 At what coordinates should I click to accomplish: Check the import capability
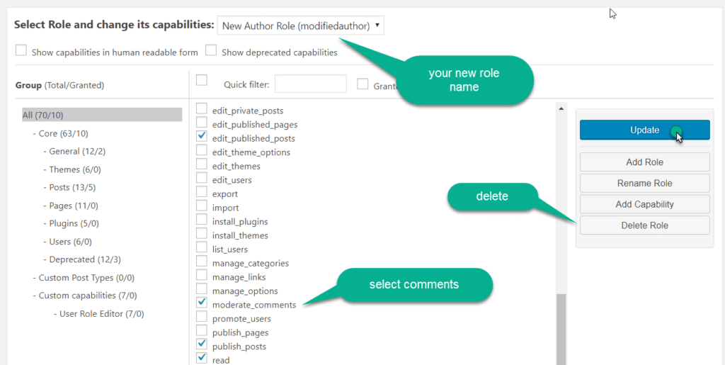pyautogui.click(x=202, y=206)
